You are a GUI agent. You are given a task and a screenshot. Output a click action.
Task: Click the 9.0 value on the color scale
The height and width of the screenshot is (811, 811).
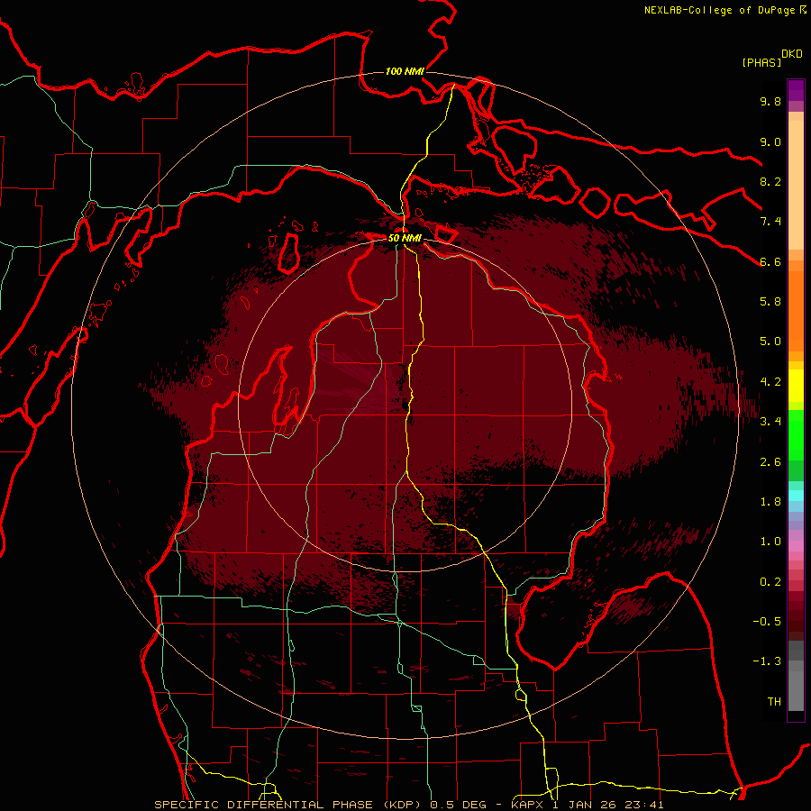pyautogui.click(x=770, y=141)
